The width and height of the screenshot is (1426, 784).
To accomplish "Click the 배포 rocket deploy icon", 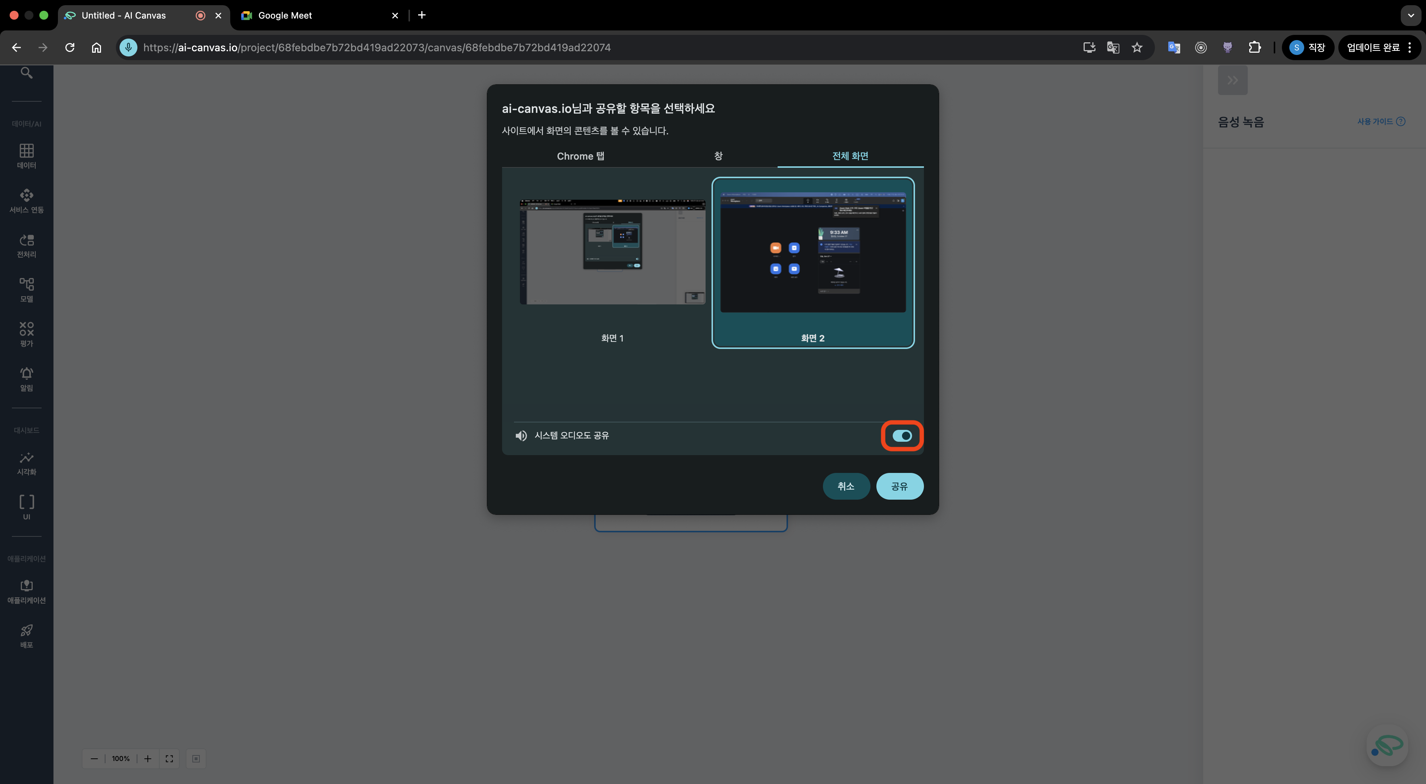I will pyautogui.click(x=27, y=635).
